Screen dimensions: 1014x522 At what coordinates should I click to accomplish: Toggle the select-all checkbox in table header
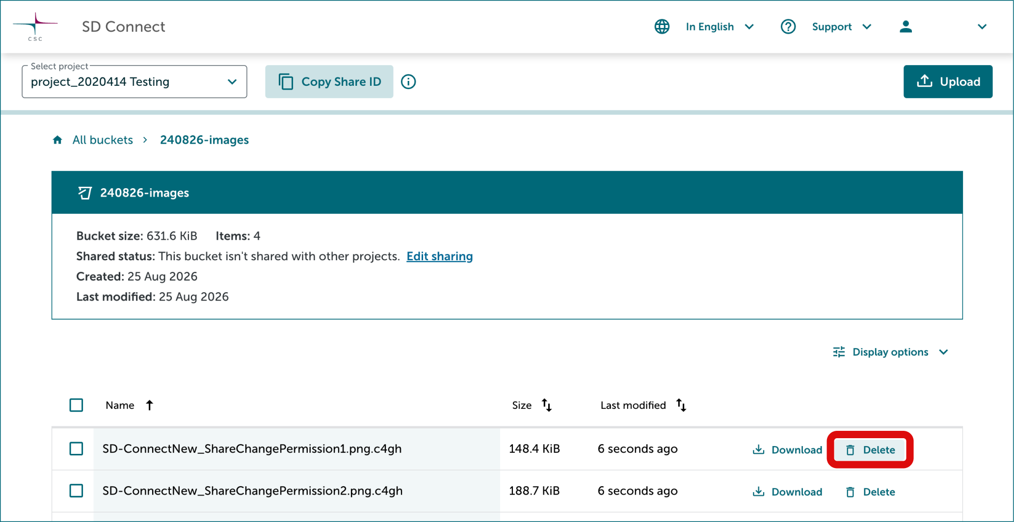pyautogui.click(x=76, y=405)
